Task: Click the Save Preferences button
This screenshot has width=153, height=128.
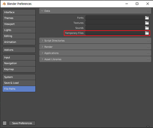Action: 22,123
